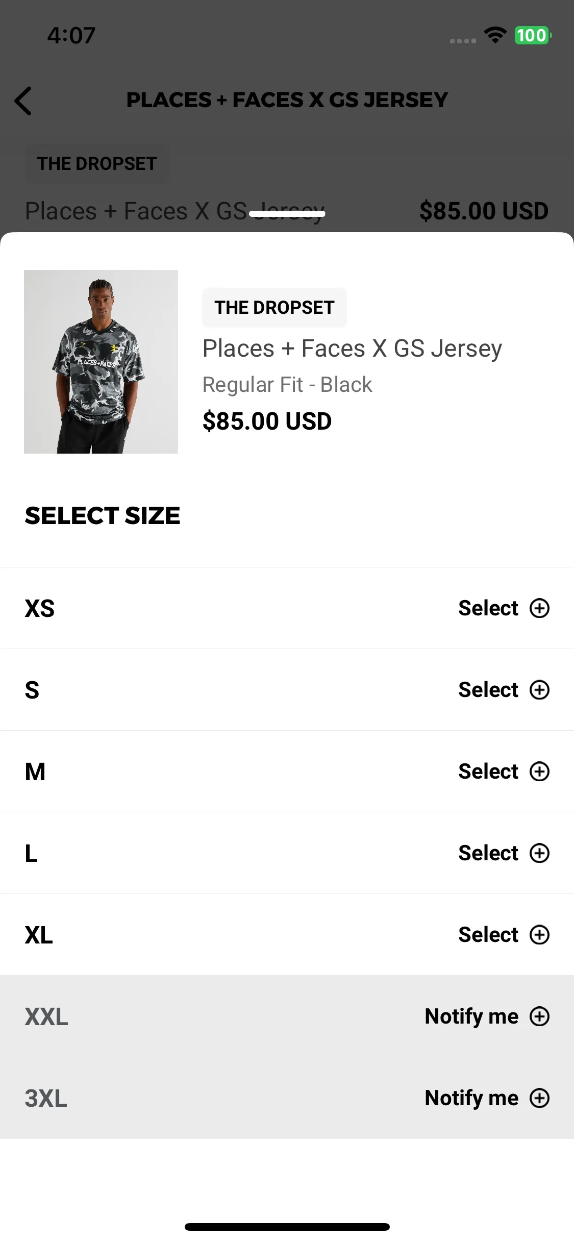Screen dimensions: 574x1243
Task: Go back using the header chevron
Action: pos(23,101)
